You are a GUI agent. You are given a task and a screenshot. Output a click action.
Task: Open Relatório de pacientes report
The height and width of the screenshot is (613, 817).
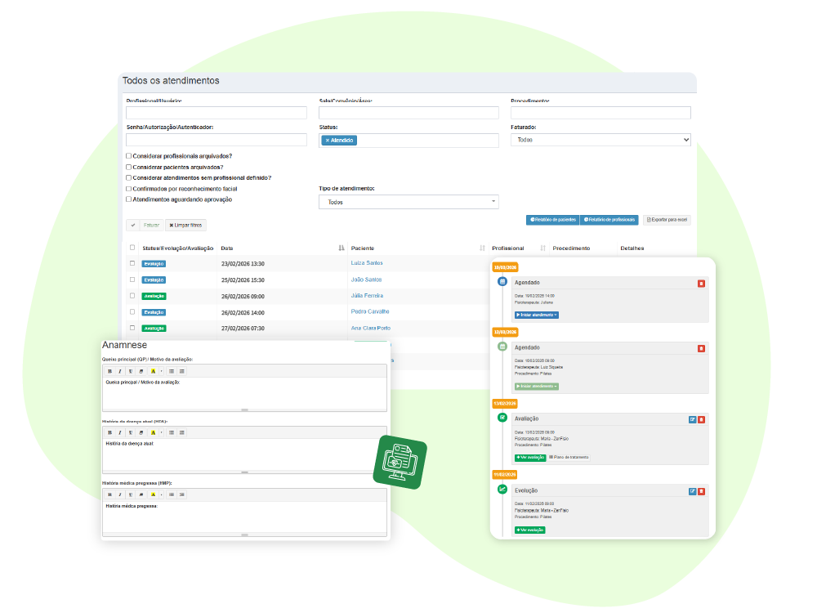(553, 220)
